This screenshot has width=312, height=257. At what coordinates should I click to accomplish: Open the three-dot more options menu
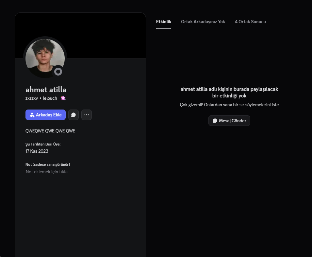87,115
